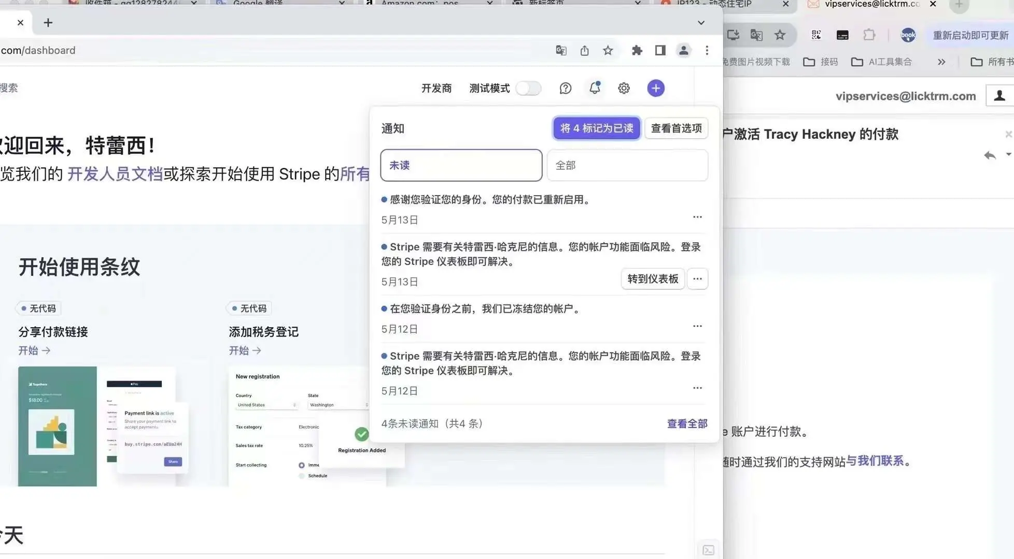Screen dimensions: 1014x559
Task: Toggle the 测试模式 switch
Action: [528, 89]
